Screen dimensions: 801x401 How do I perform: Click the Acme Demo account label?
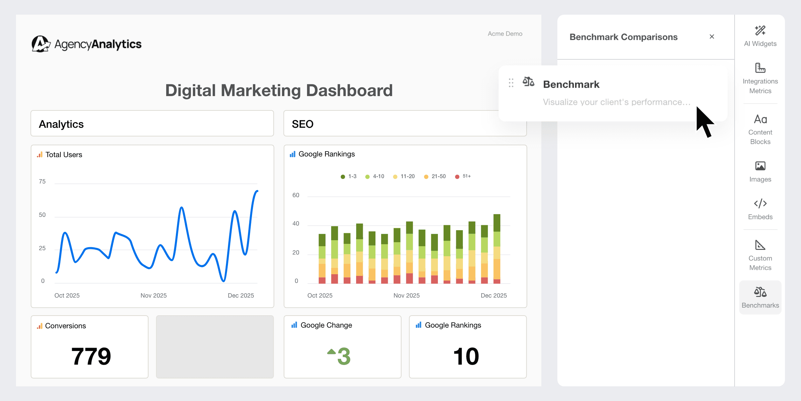coord(505,34)
